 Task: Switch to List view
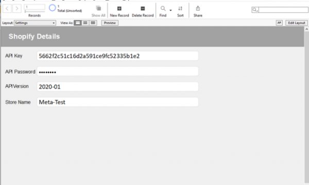pos(85,23)
